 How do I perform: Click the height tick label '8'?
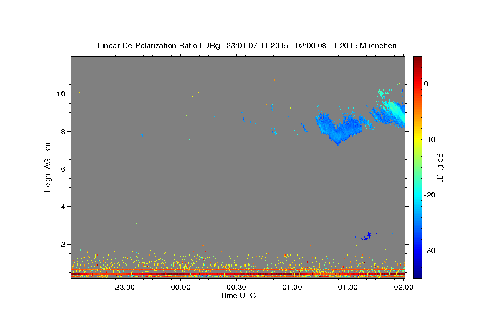pos(63,132)
